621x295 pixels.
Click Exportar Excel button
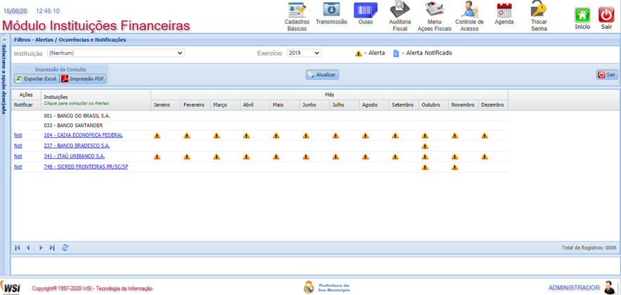tap(37, 79)
